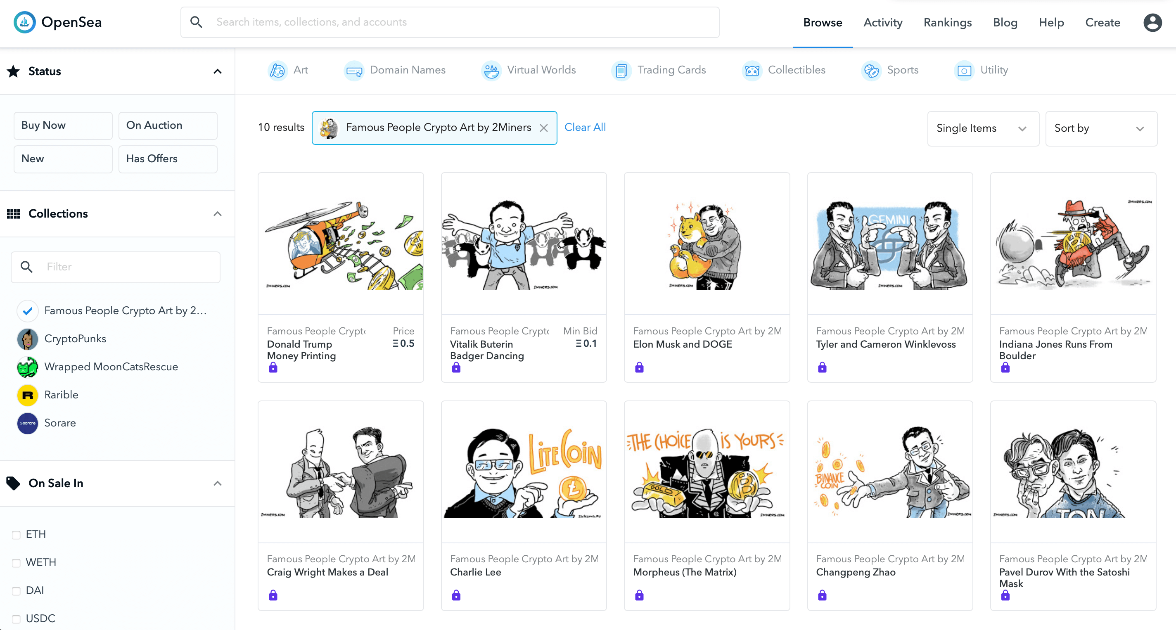Click the Collectibles category icon
Image resolution: width=1176 pixels, height=630 pixels.
point(752,70)
